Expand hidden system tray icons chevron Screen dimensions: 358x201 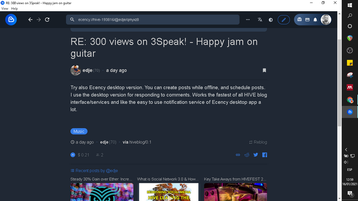pyautogui.click(x=346, y=150)
